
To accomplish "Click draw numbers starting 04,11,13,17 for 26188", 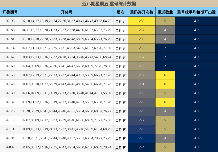I will tap(66, 30).
